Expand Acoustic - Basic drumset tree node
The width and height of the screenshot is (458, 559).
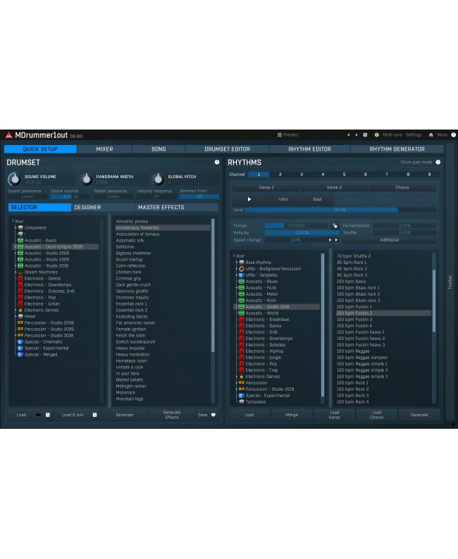(x=15, y=240)
